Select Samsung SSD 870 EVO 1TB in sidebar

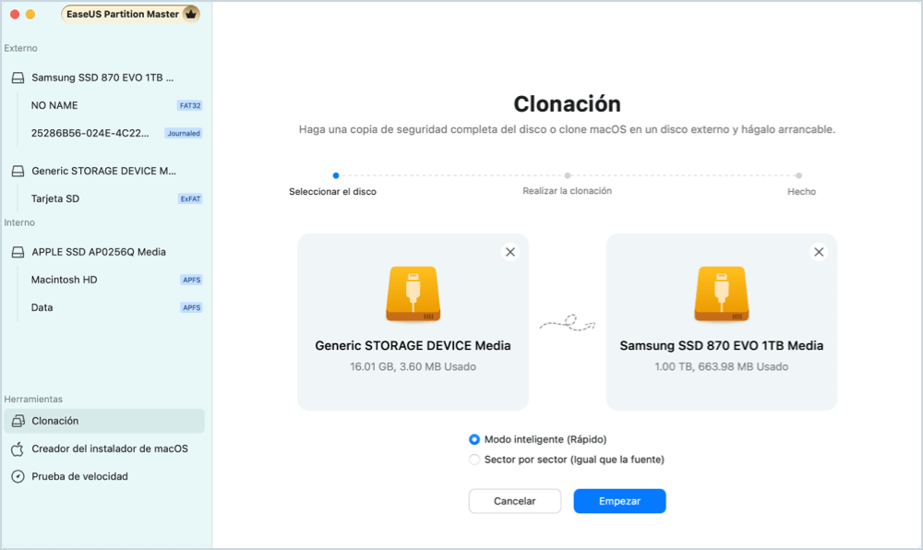point(103,78)
